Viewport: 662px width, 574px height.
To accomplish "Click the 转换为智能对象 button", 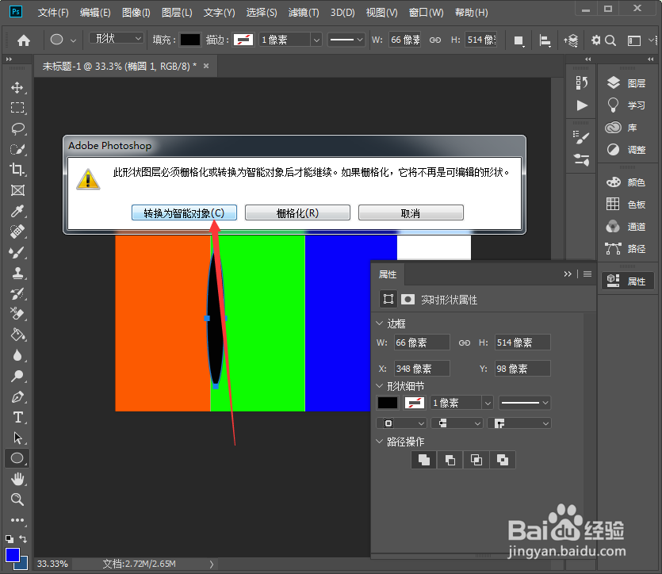I will (x=183, y=212).
